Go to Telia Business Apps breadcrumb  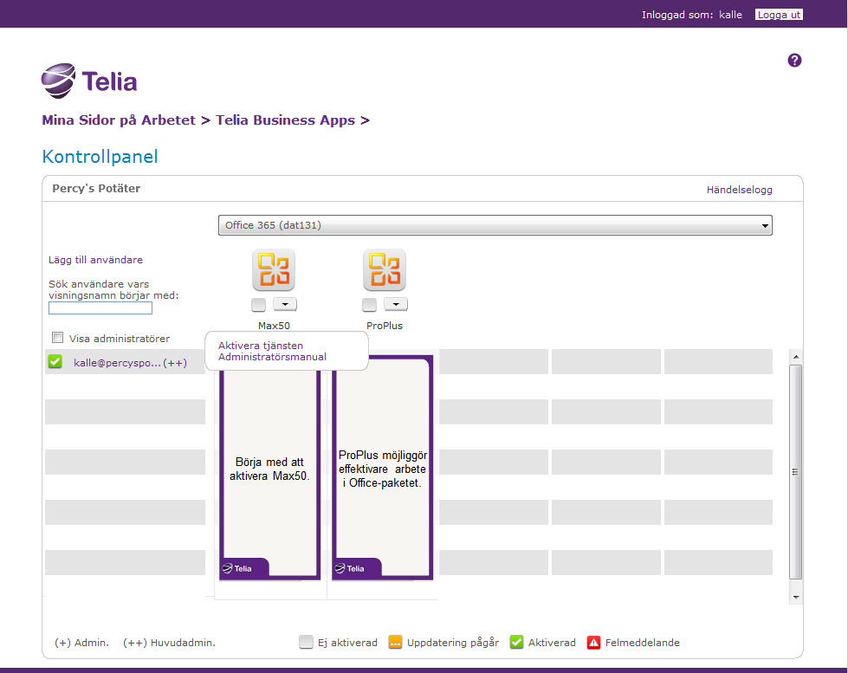pos(286,120)
